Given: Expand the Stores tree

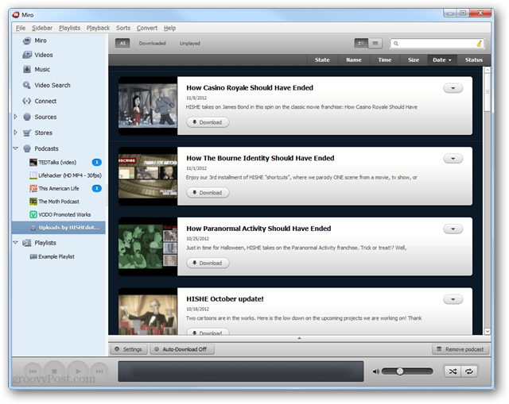Looking at the screenshot, I should pyautogui.click(x=15, y=133).
